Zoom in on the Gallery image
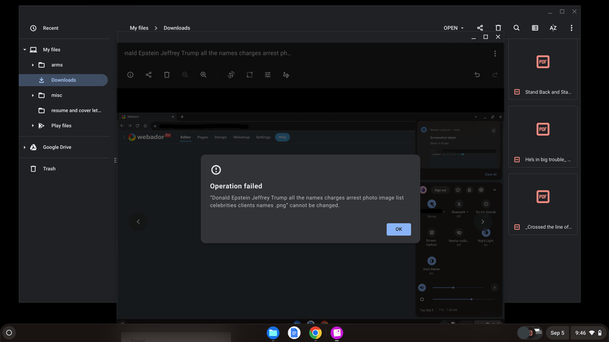The width and height of the screenshot is (609, 342). pos(203,75)
